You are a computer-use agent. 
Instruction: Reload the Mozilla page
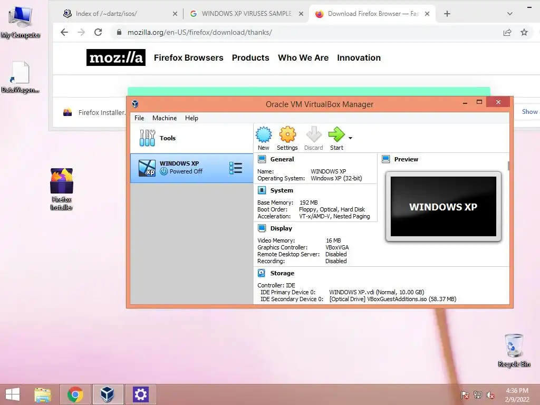(98, 32)
